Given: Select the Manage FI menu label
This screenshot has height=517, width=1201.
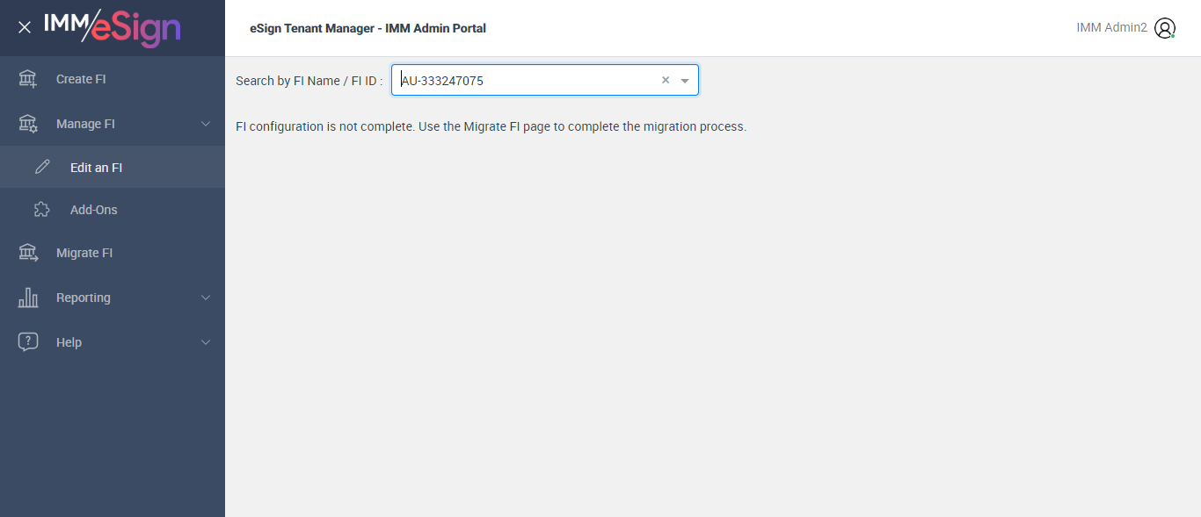Looking at the screenshot, I should pos(85,124).
